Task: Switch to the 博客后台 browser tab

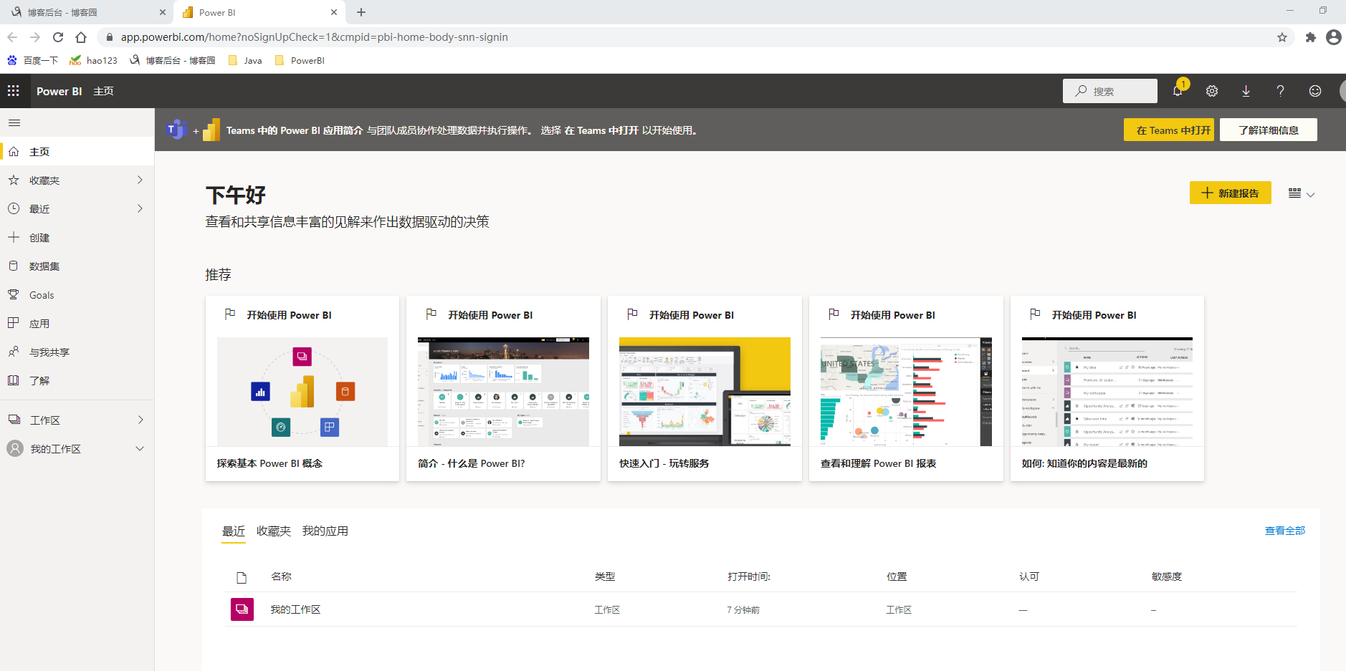Action: [x=86, y=12]
